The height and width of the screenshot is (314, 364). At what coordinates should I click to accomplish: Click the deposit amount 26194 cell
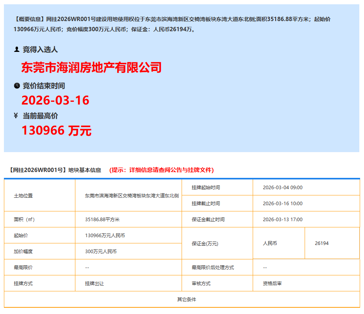point(321,243)
